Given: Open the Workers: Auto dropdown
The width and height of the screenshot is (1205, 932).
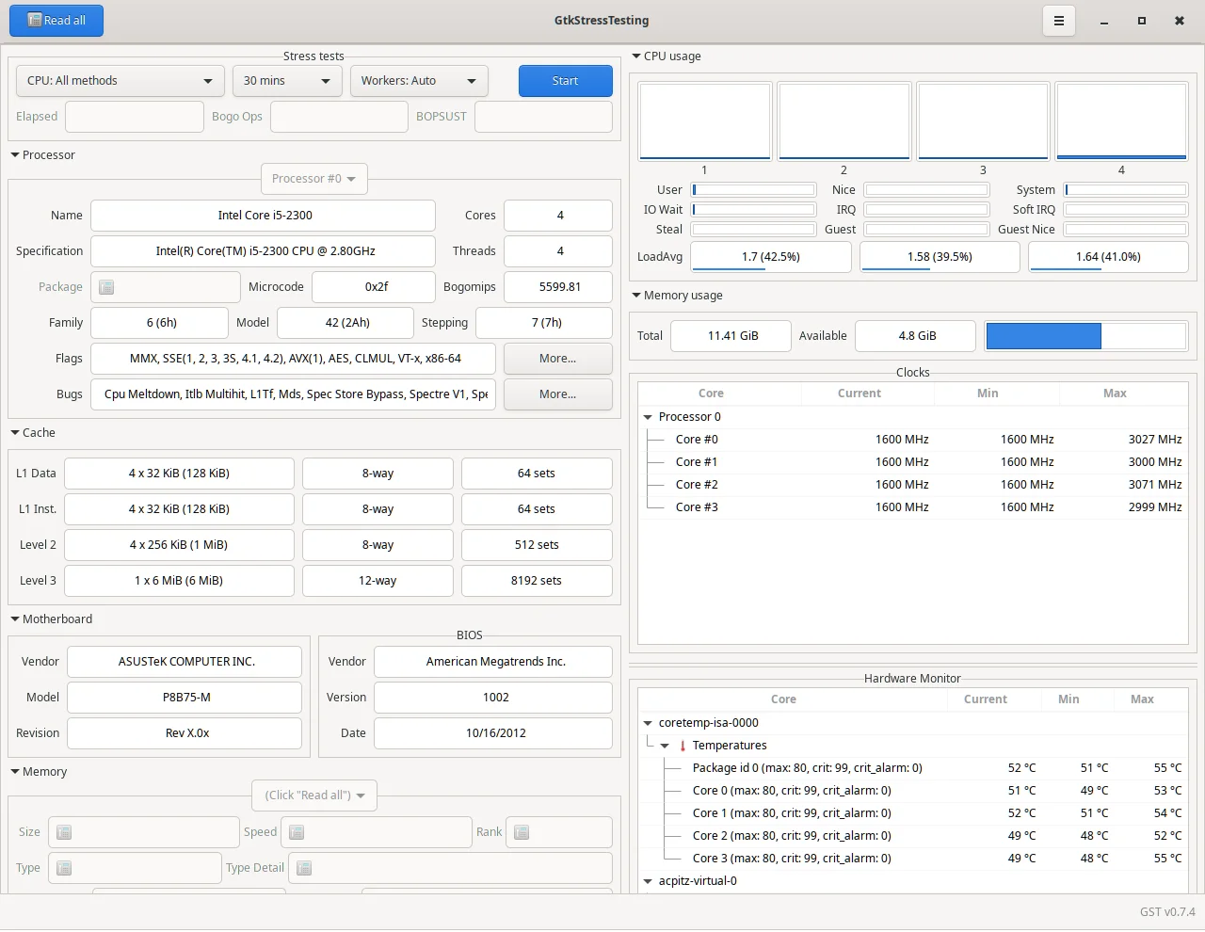Looking at the screenshot, I should click(419, 81).
